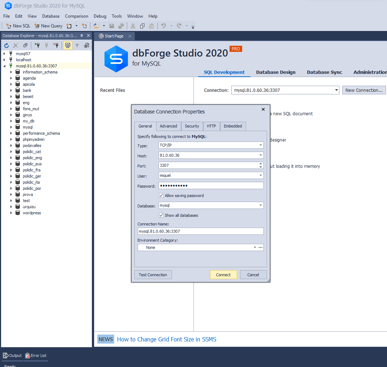Viewport: 387px width, 367px height.
Task: Expand the Environment Category dropdown
Action: tap(255, 247)
